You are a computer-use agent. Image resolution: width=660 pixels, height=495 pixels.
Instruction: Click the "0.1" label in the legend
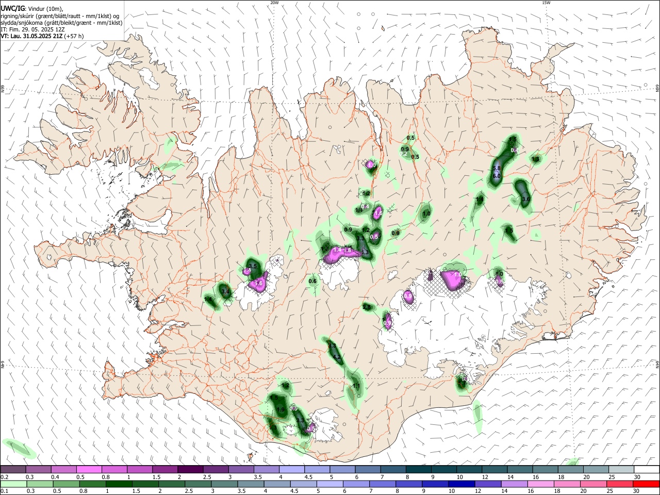pyautogui.click(x=4, y=491)
